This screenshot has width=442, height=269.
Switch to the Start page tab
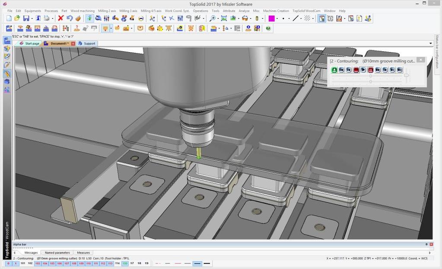click(x=30, y=44)
